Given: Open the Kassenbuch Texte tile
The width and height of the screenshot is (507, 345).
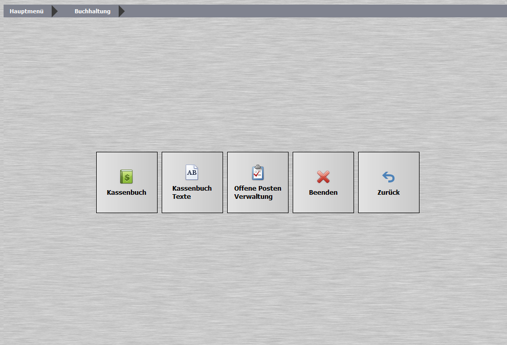Looking at the screenshot, I should [x=192, y=182].
